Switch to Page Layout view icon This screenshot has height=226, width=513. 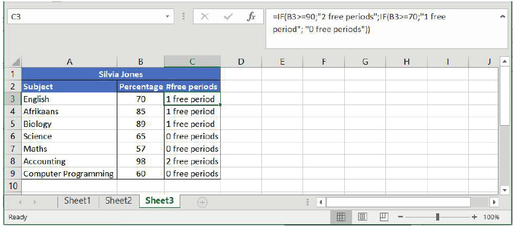tap(362, 217)
